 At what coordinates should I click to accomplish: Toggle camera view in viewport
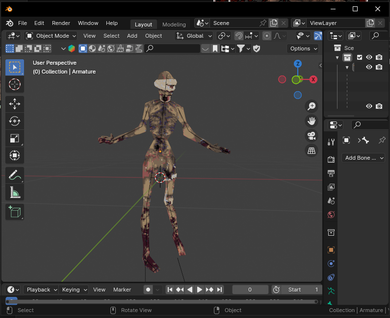pyautogui.click(x=312, y=136)
